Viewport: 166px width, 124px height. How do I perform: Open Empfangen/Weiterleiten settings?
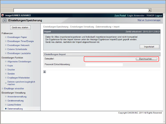(19, 78)
